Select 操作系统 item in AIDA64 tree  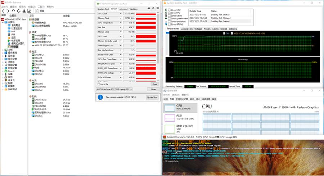point(11,53)
